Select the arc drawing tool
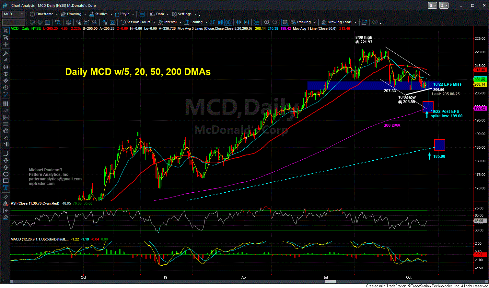This screenshot has height=288, width=489. pyautogui.click(x=6, y=154)
